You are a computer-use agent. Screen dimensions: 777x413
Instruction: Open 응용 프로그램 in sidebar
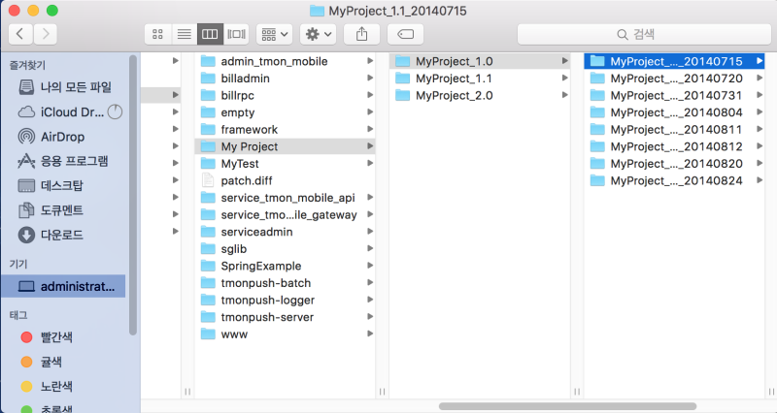[63, 161]
